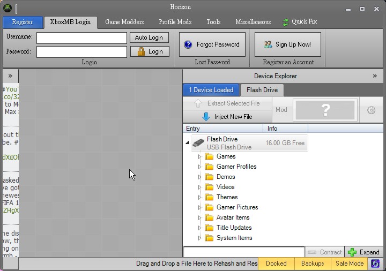386x271 pixels.
Task: Expand the Avatar Items folder node
Action: click(199, 217)
